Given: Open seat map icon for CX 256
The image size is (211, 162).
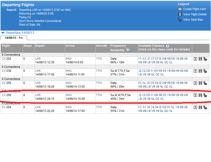Looking at the screenshot, I should tap(205, 95).
